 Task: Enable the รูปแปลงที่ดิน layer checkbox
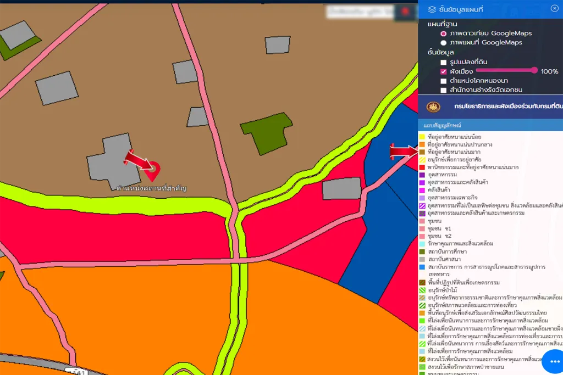(x=443, y=63)
